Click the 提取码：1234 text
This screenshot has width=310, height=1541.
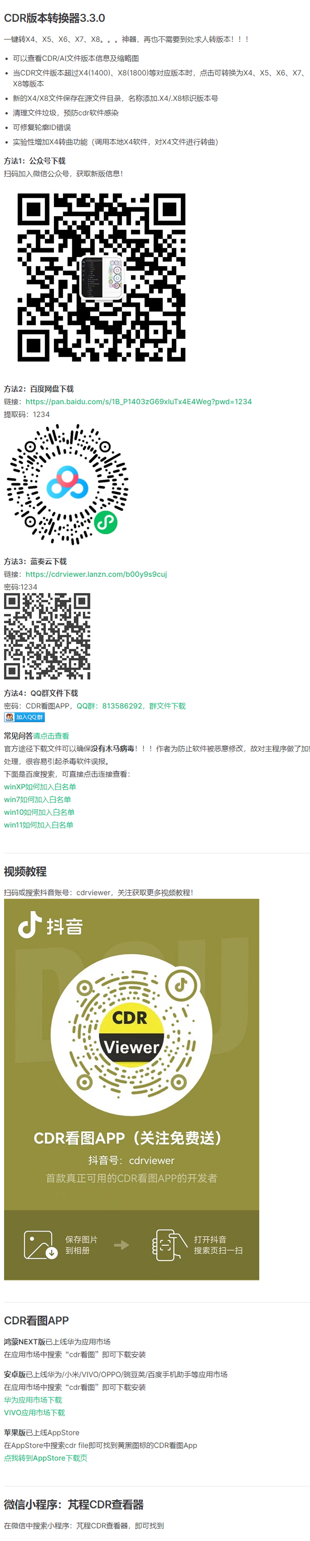[27, 414]
